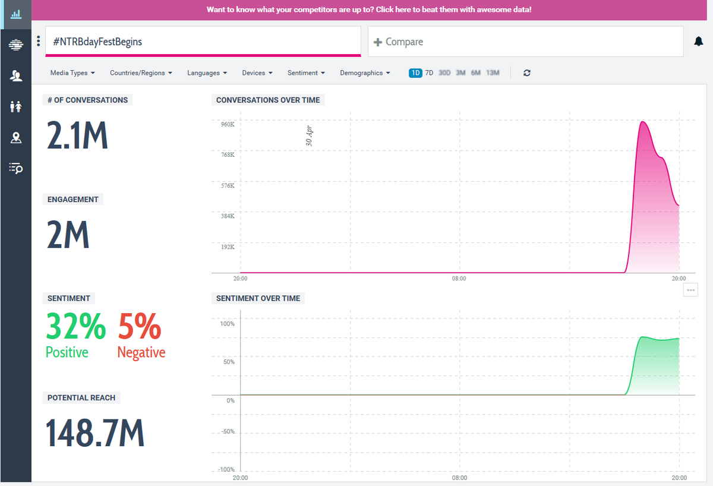Click the 2.1M conversations value
Screen dimensions: 713x486
pos(77,135)
